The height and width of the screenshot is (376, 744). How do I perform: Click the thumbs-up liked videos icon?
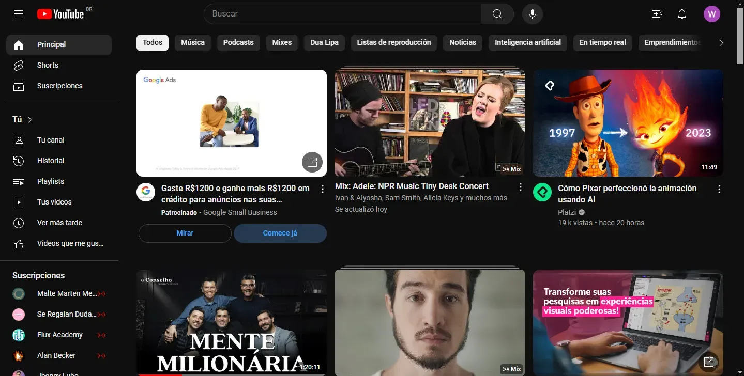click(19, 243)
